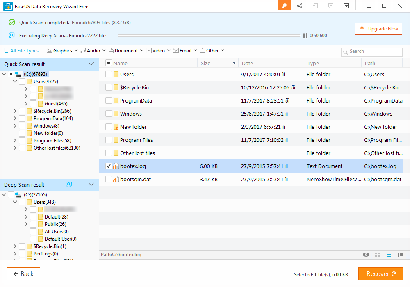Select Public(26) in Deep Scan tree
The height and width of the screenshot is (287, 410).
pos(55,224)
